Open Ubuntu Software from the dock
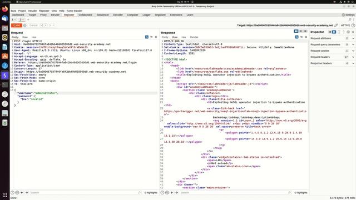This screenshot has width=356, height=200. (x=5, y=56)
